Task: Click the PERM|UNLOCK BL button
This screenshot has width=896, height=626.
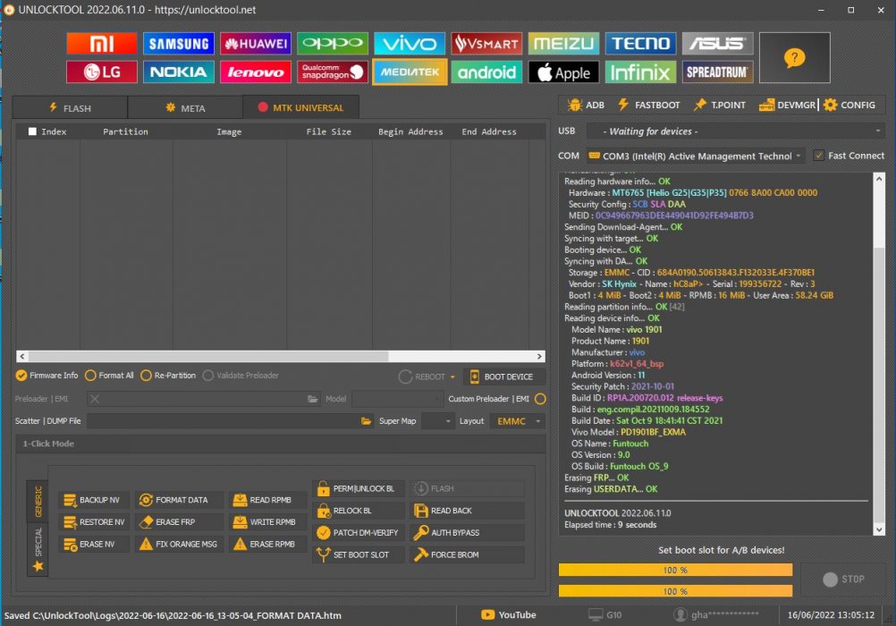Action: click(x=359, y=489)
